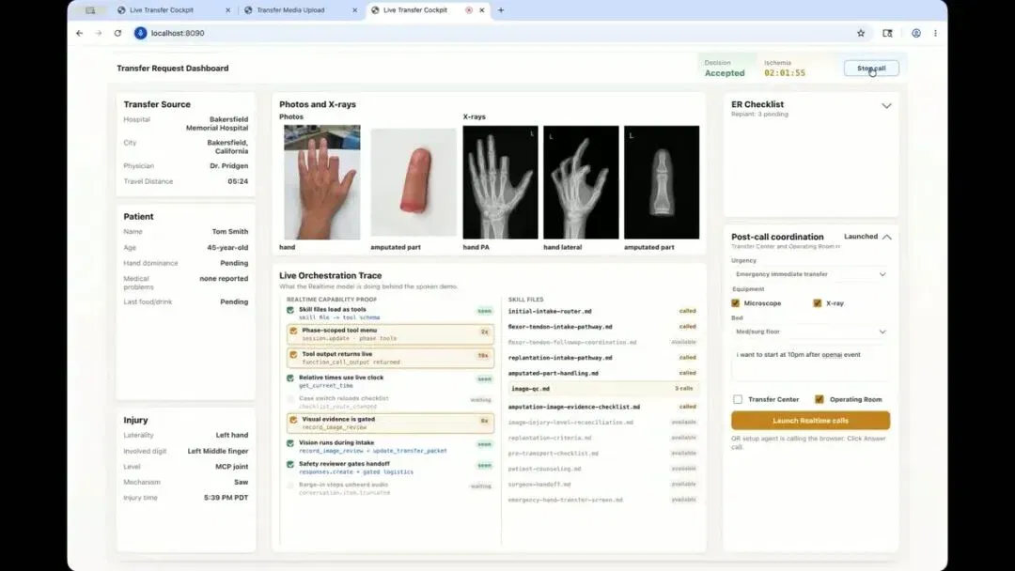Uncheck the Microscope equipment checkbox
1015x571 pixels.
tap(735, 303)
